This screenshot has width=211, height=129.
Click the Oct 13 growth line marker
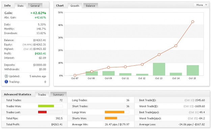[159, 55]
